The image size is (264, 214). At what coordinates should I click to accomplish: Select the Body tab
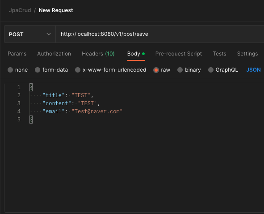click(136, 54)
